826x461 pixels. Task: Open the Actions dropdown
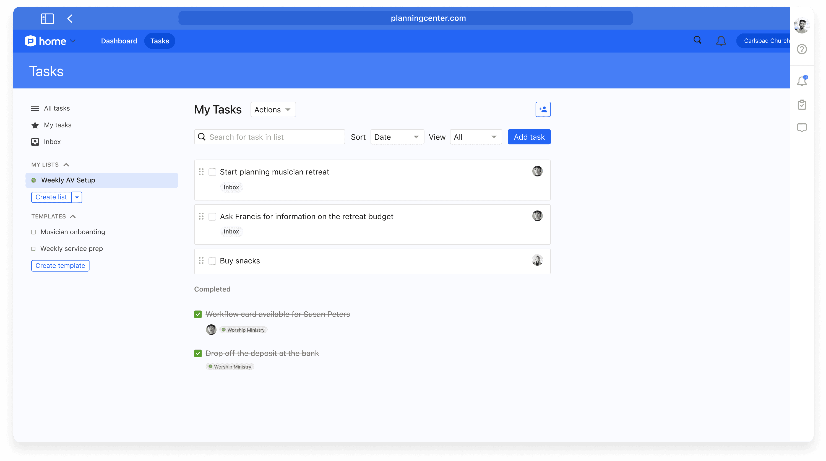tap(273, 110)
